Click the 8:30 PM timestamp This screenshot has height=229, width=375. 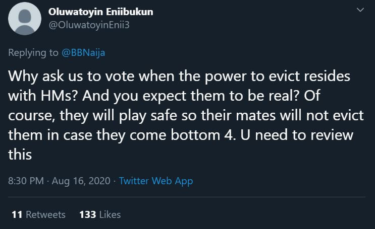click(x=26, y=181)
